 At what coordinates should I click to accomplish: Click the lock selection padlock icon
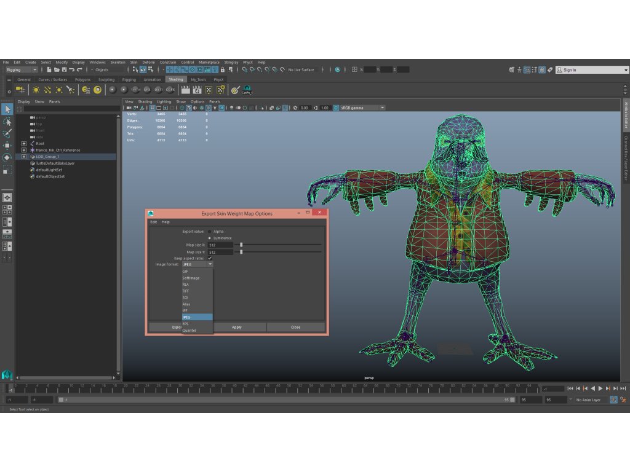[223, 70]
